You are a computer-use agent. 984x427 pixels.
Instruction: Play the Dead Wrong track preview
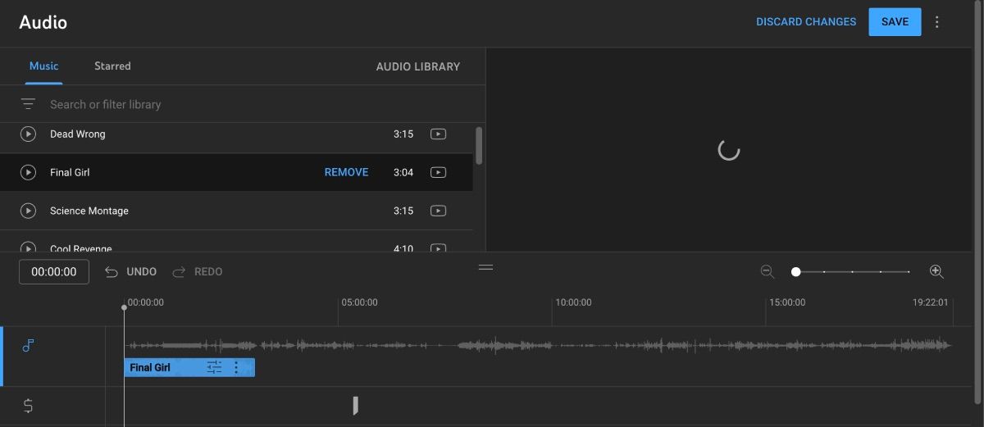[x=28, y=134]
